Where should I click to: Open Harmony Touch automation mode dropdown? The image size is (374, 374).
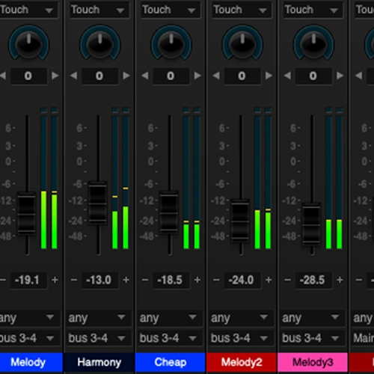click(99, 10)
